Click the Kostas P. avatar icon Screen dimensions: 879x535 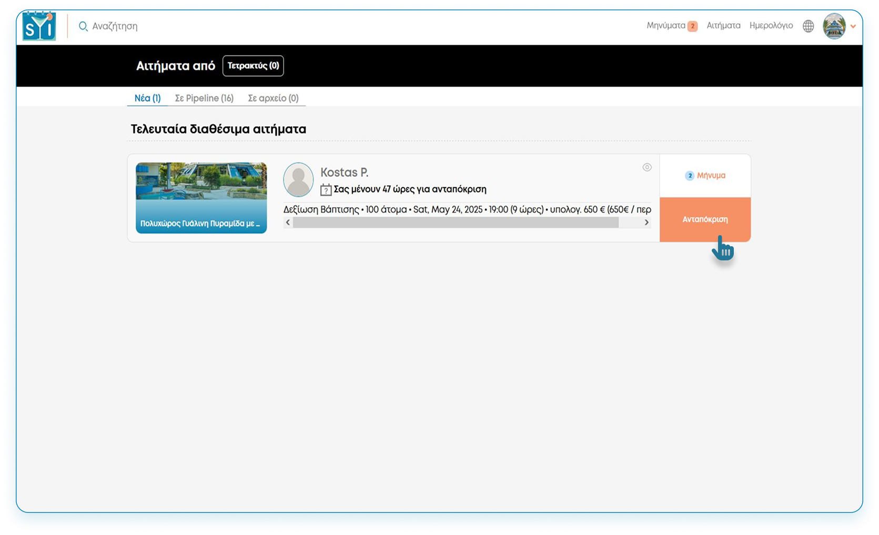(x=298, y=180)
